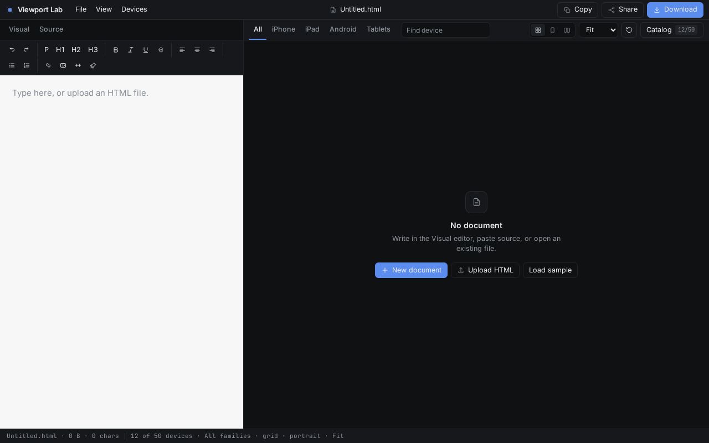Open the Catalog device list
This screenshot has height=443, width=709.
pyautogui.click(x=672, y=30)
